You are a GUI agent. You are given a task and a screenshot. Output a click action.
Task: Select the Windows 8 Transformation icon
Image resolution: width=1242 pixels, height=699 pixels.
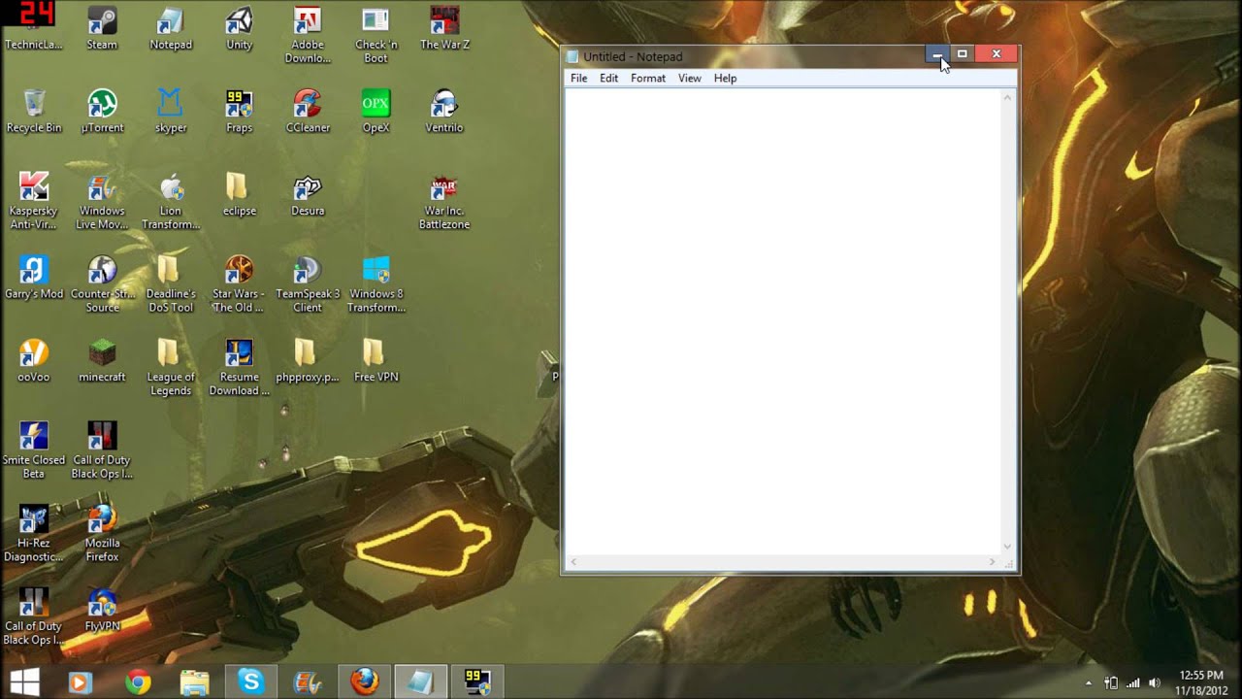click(x=376, y=284)
